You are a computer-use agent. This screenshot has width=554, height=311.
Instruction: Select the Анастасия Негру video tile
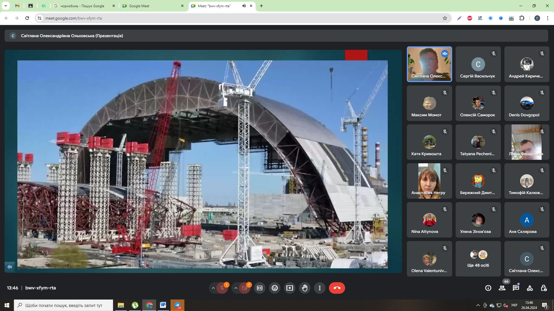[429, 181]
